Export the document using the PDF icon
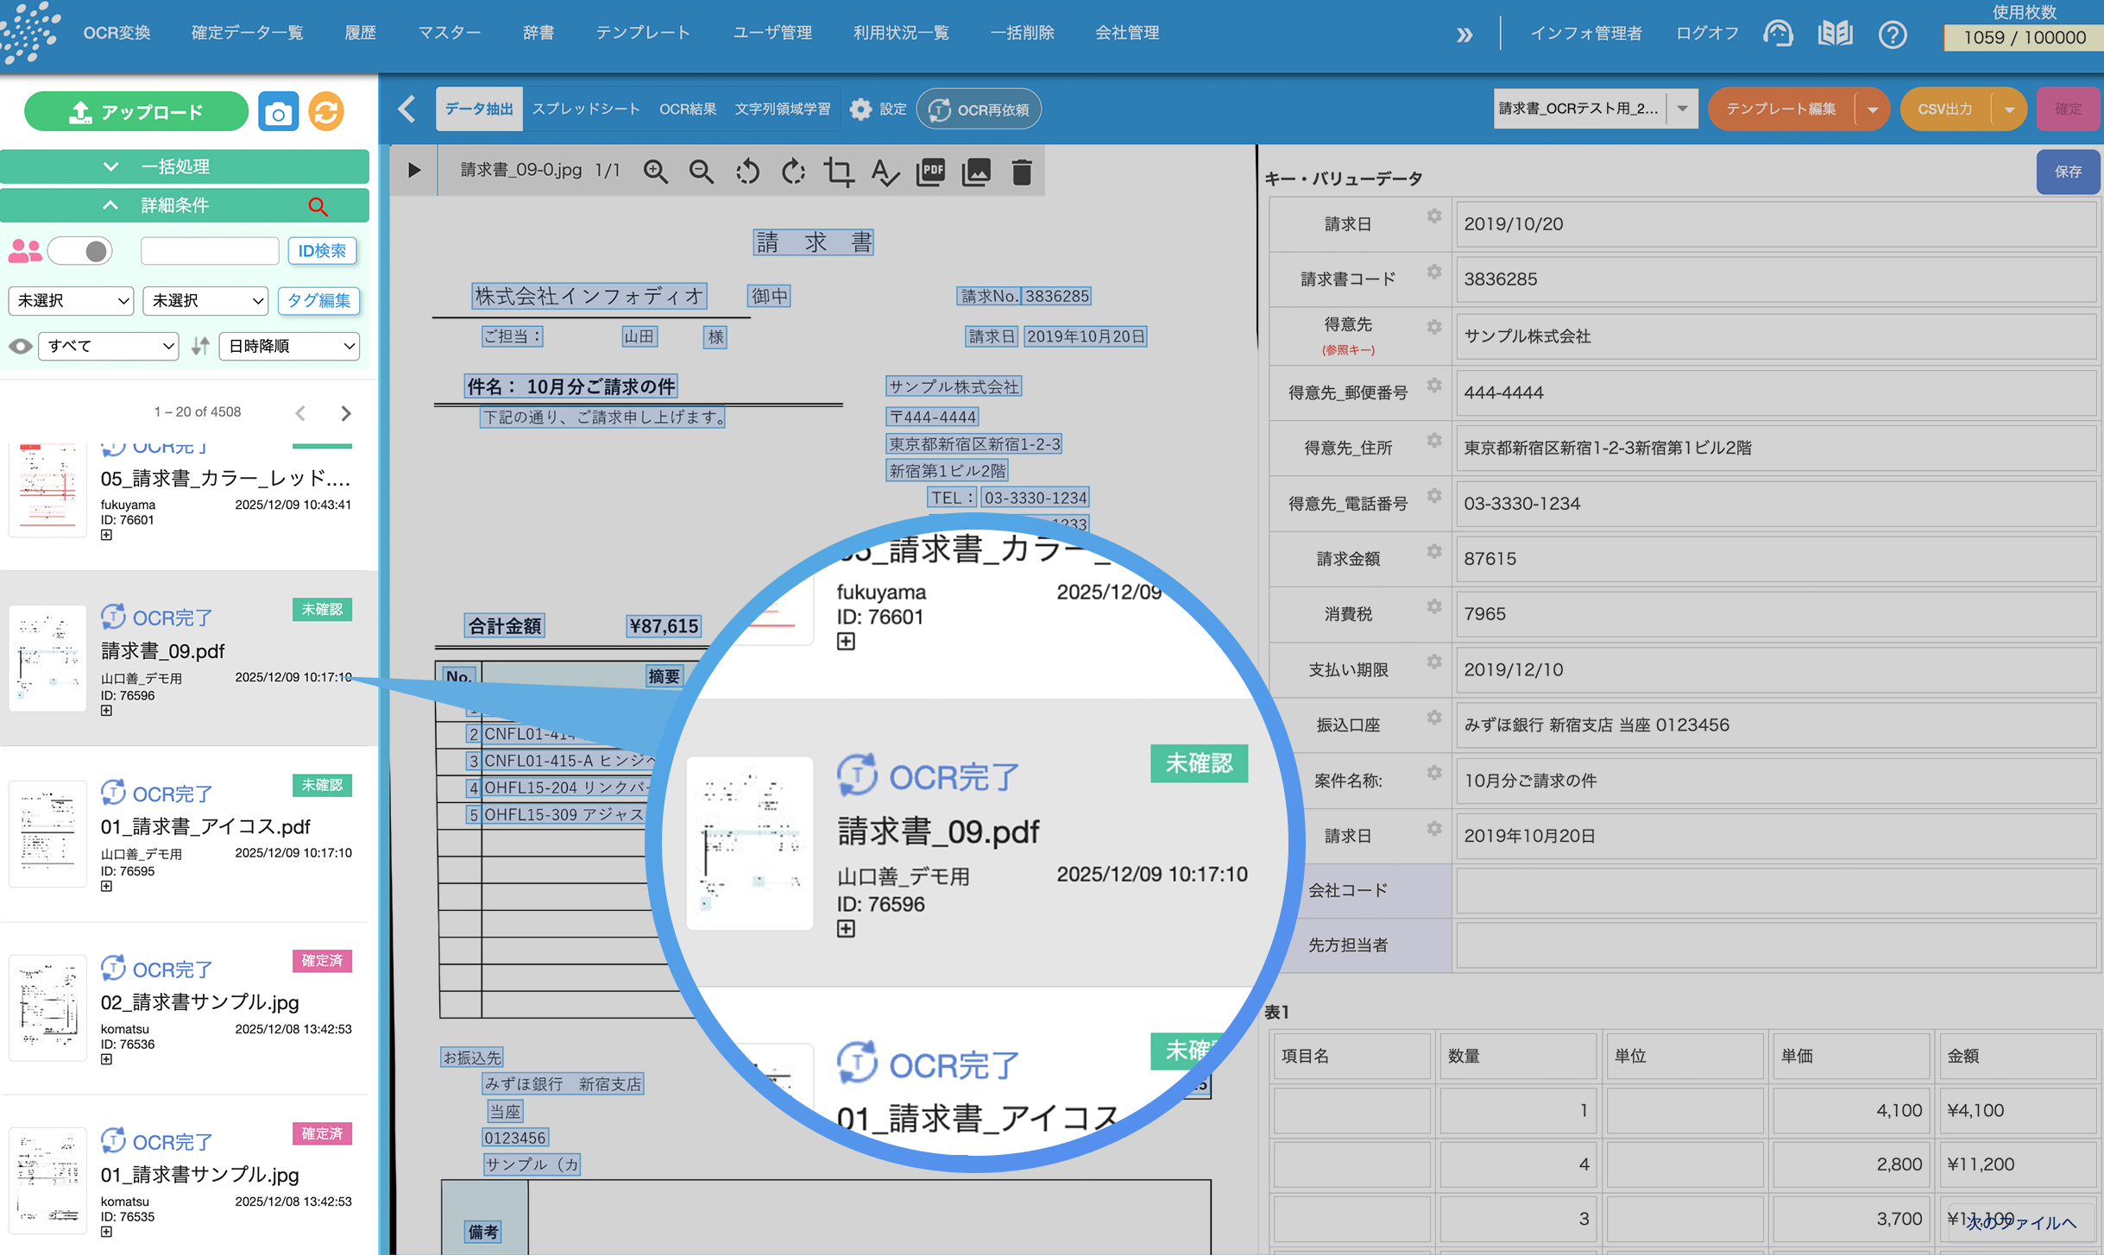Viewport: 2104px width, 1255px height. tap(929, 172)
